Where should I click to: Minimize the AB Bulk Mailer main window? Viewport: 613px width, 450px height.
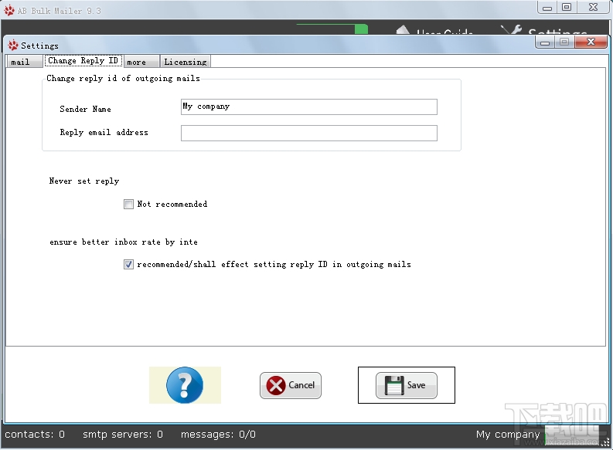tap(547, 8)
